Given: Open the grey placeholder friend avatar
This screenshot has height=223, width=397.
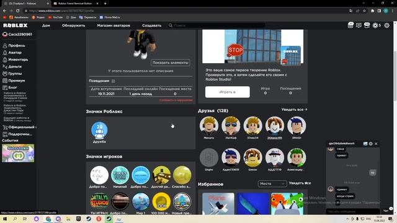Looking at the screenshot, I should 209,157.
